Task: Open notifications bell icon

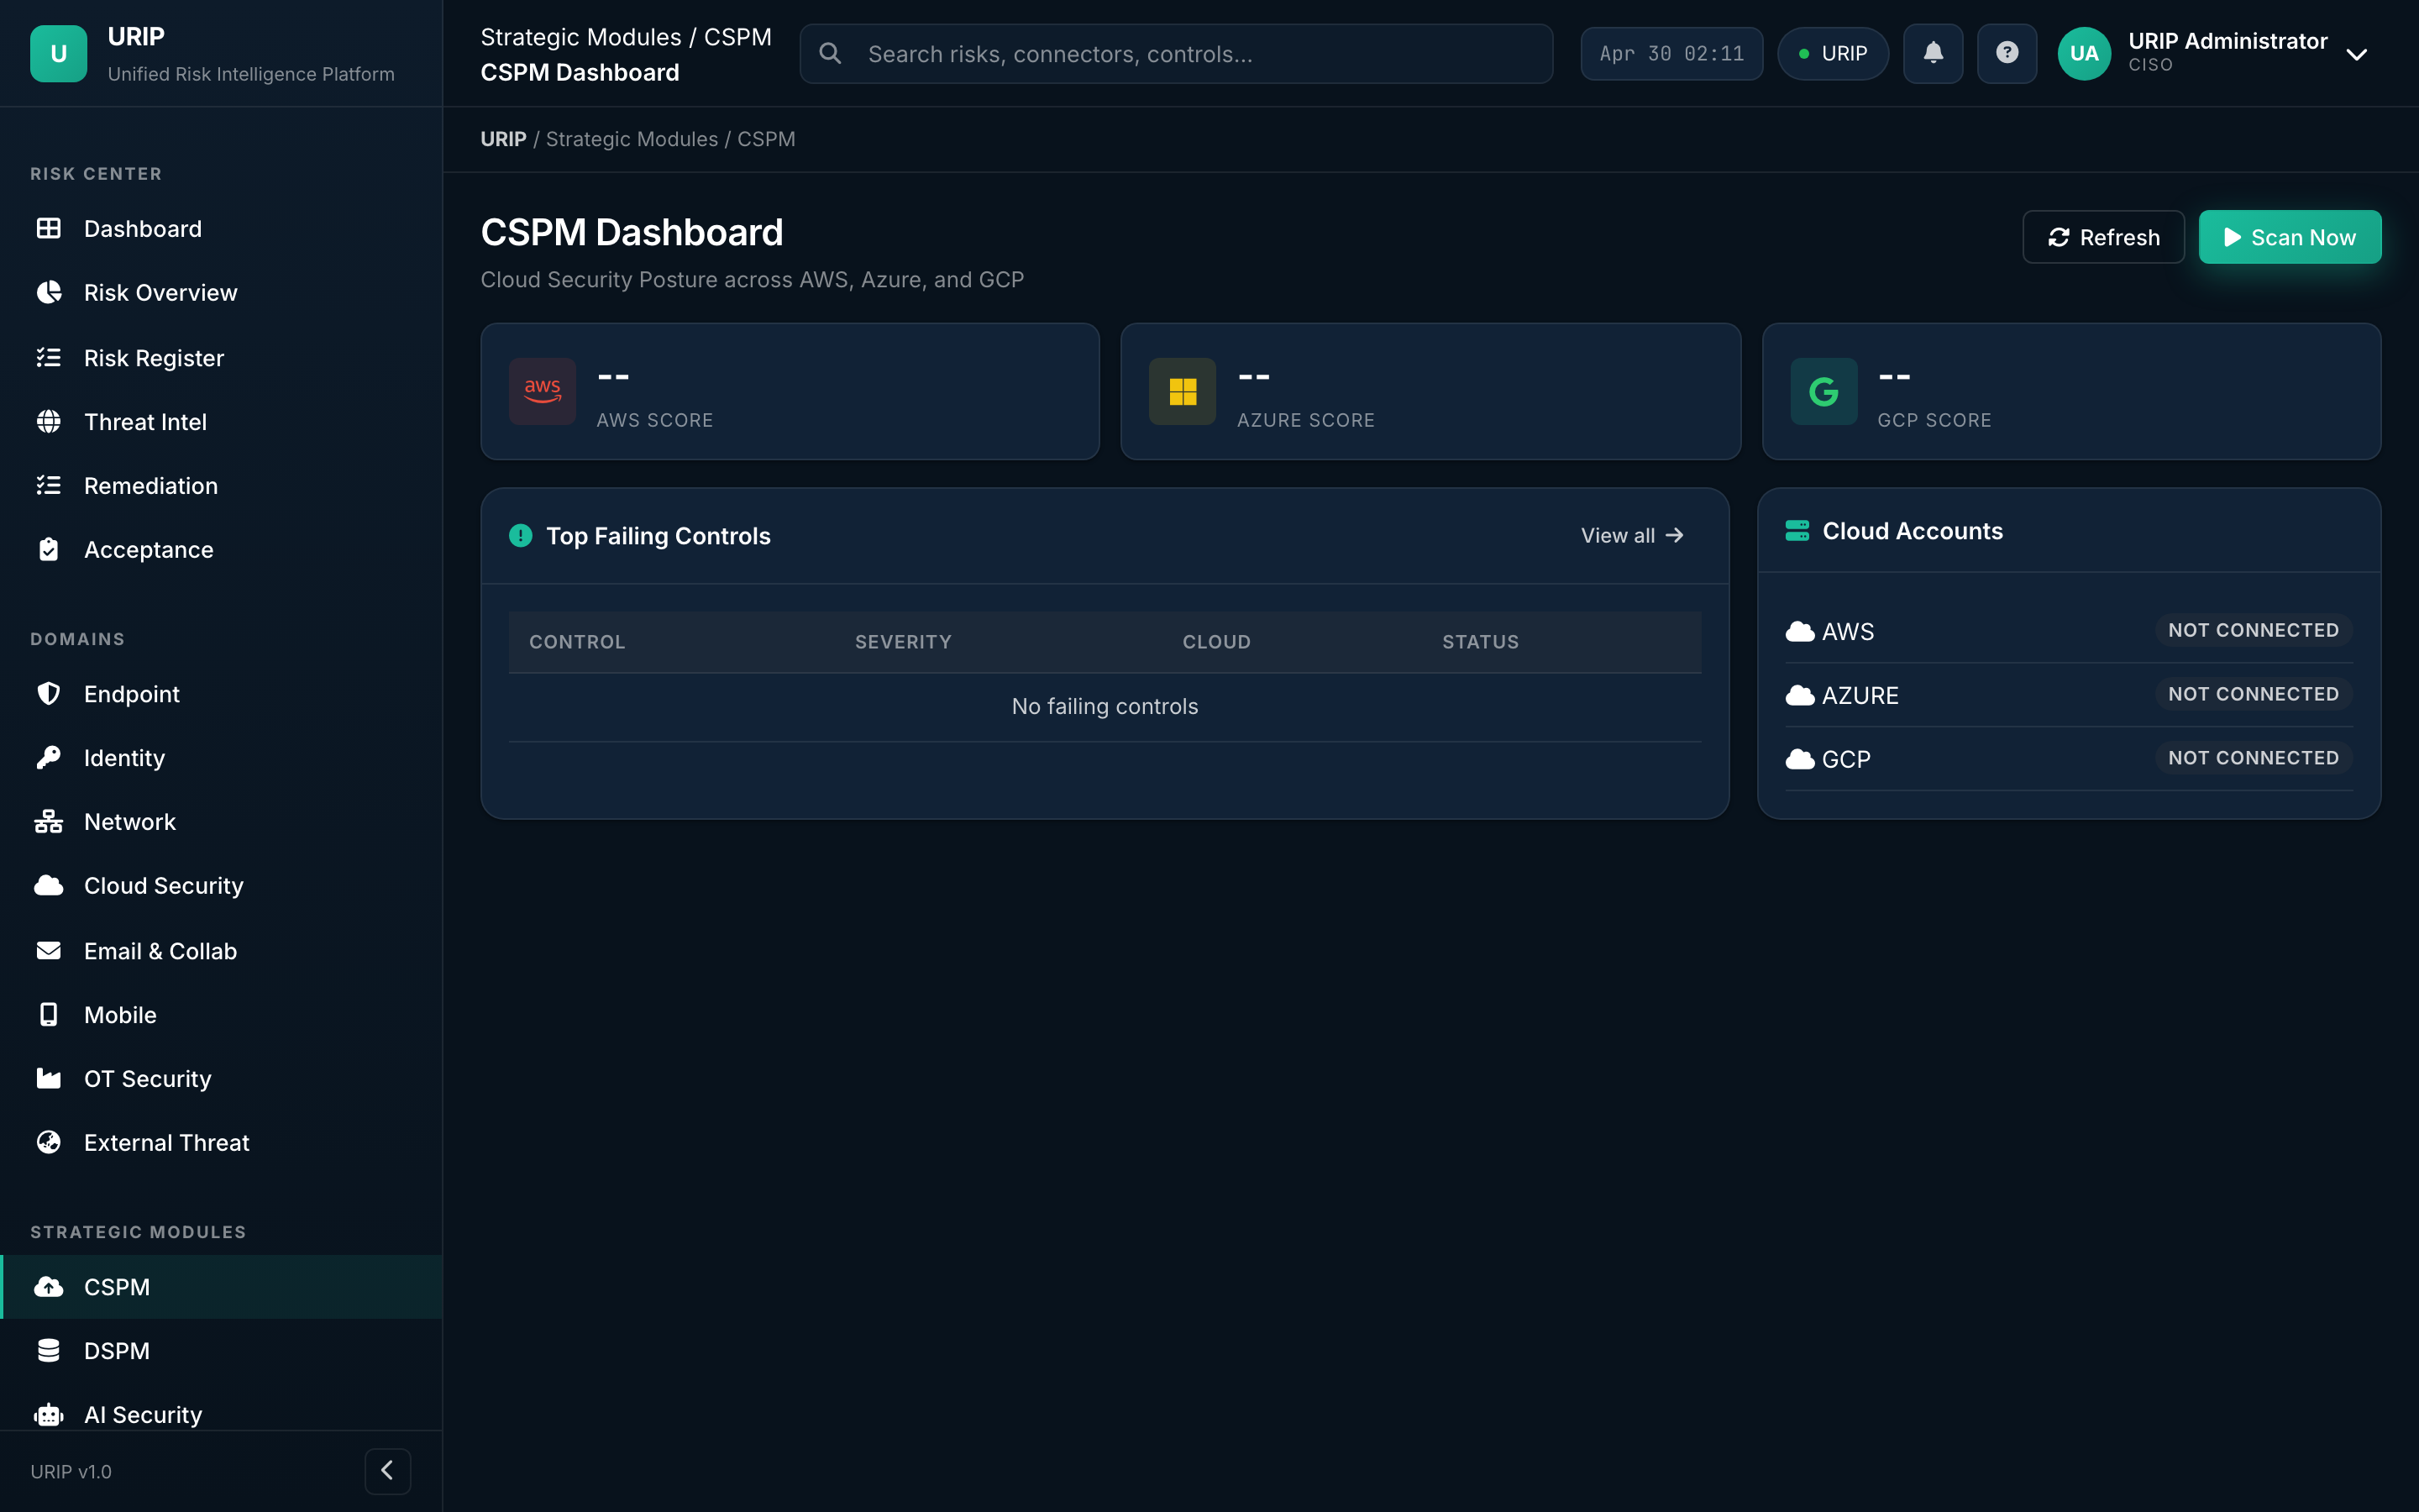Action: click(1934, 53)
